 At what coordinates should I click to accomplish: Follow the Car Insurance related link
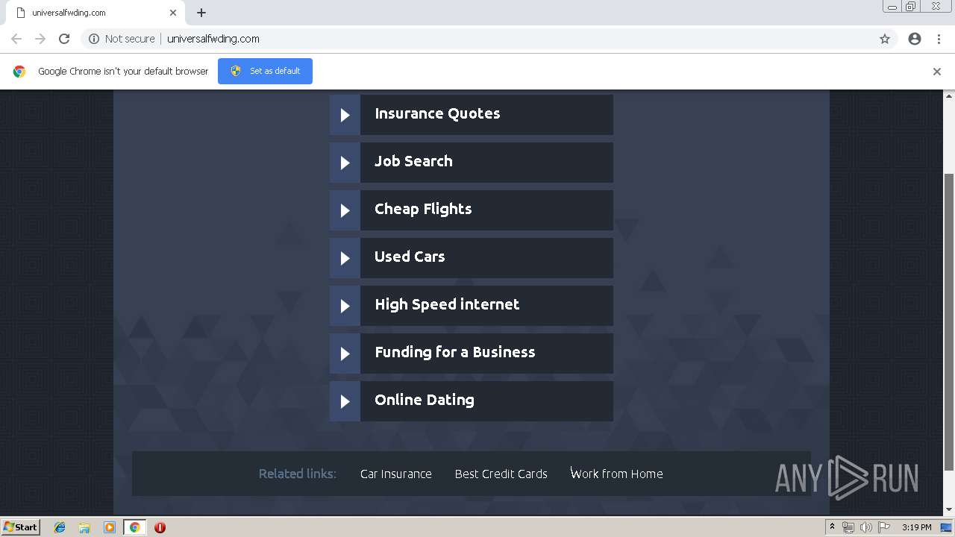pyautogui.click(x=396, y=474)
